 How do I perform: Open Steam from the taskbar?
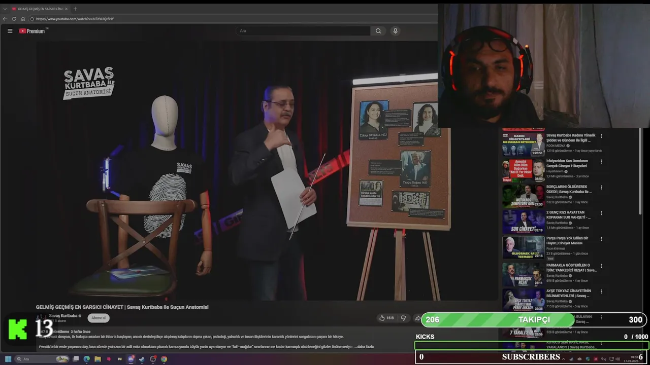click(x=142, y=359)
